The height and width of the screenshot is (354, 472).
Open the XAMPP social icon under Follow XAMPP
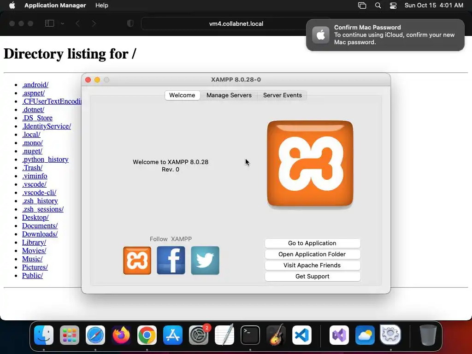click(x=137, y=260)
